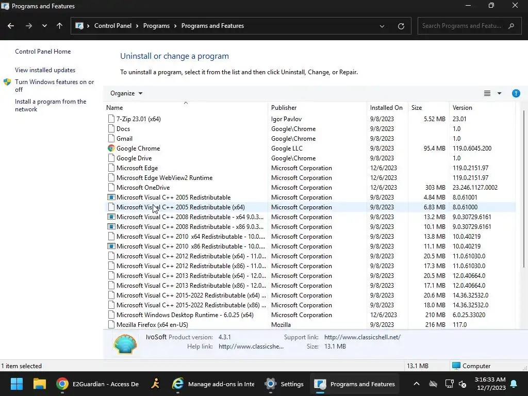Click the classicshell.net support link text
This screenshot has height=396, width=528.
point(362,337)
